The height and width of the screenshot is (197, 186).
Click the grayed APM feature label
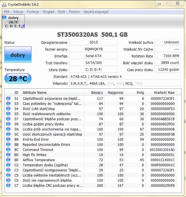click(110, 83)
